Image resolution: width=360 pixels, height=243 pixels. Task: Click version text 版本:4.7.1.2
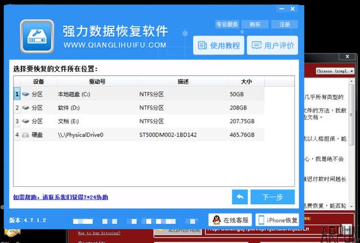tap(28, 221)
